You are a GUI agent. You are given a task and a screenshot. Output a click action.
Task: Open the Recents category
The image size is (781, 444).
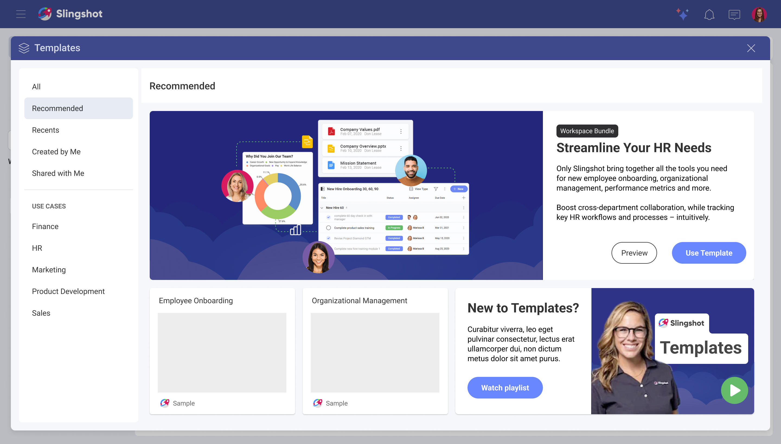(78, 130)
